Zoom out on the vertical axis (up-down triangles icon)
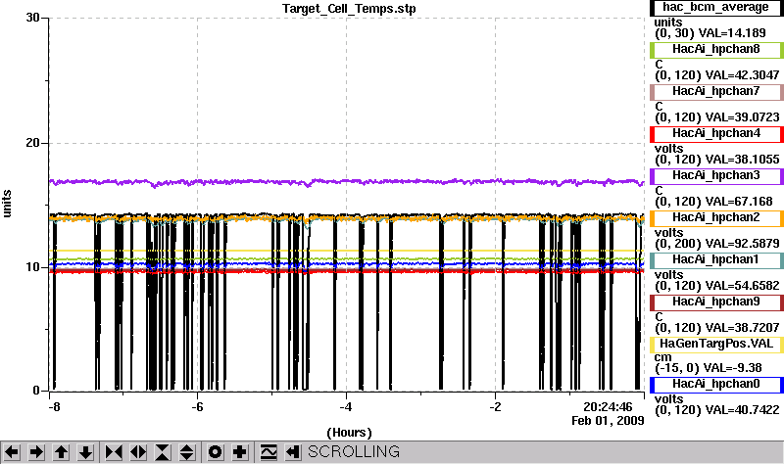 pyautogui.click(x=187, y=452)
